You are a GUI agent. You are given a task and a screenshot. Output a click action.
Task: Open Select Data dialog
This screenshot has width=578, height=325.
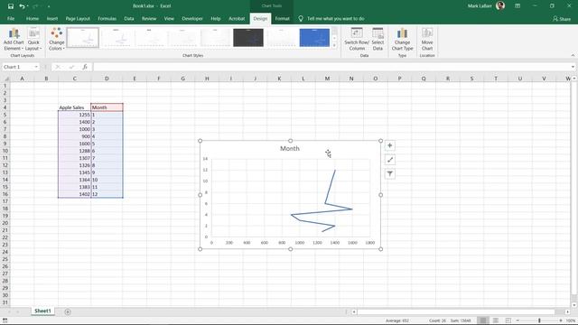click(378, 40)
